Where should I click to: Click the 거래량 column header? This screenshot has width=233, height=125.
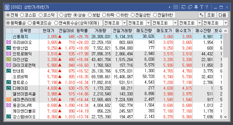click(x=100, y=31)
